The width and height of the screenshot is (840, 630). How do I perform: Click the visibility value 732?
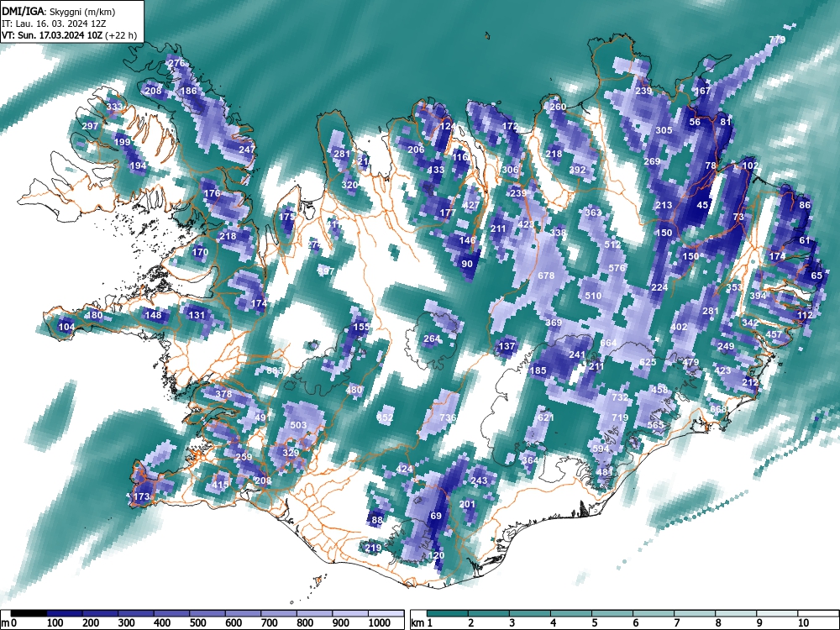coord(620,397)
